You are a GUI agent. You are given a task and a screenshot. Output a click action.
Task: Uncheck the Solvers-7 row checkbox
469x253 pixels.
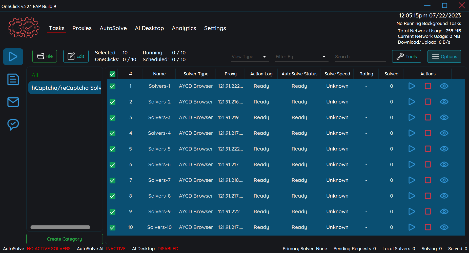point(112,181)
